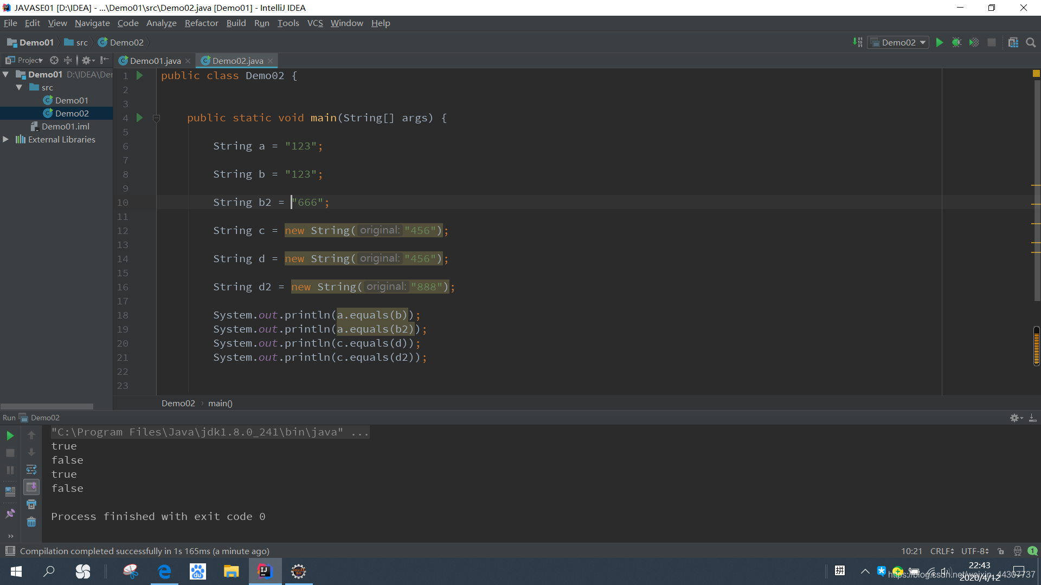Collapse the Demo01 project root node
1041x585 pixels.
7,74
